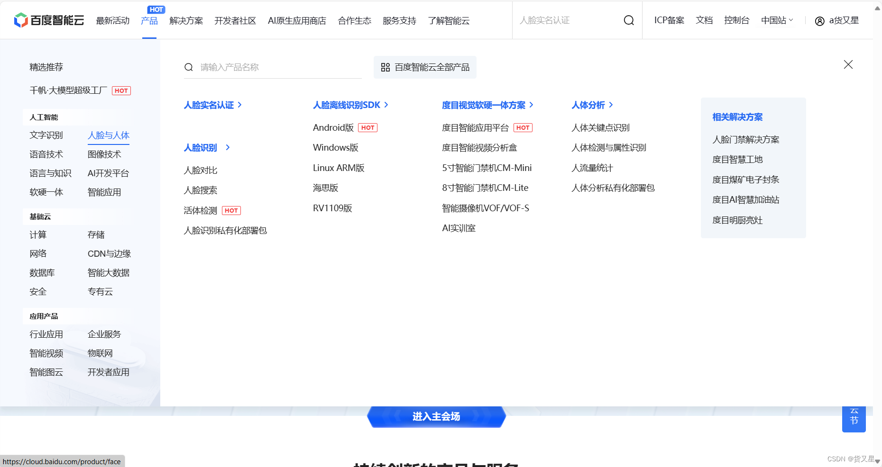Open the 中国站 region dropdown
The image size is (882, 467).
777,20
